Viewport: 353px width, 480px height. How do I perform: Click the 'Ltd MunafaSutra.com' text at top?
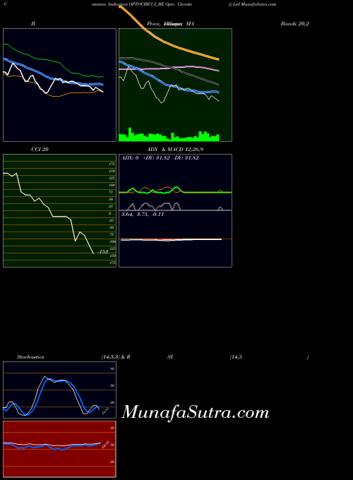[254, 4]
